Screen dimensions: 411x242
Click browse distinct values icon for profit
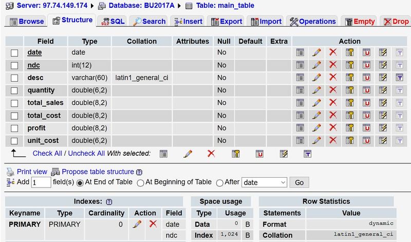click(300, 128)
